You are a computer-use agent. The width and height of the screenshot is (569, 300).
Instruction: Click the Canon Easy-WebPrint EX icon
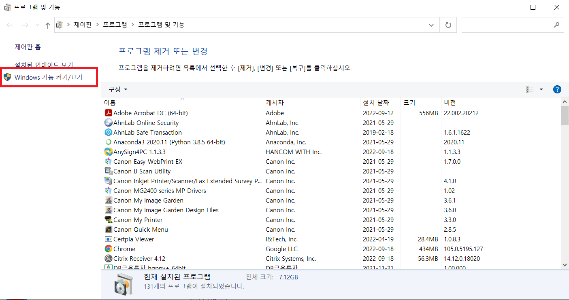(x=108, y=162)
